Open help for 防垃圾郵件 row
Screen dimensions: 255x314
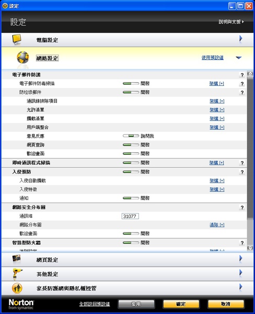[x=242, y=93]
